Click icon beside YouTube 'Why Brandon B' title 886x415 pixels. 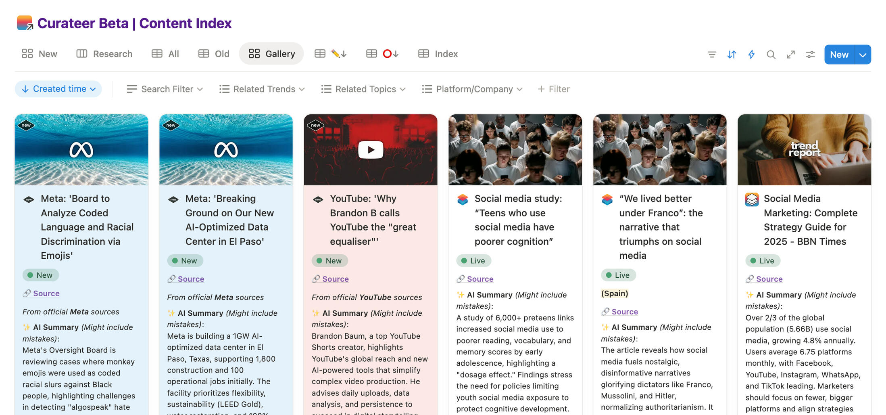[x=318, y=199]
